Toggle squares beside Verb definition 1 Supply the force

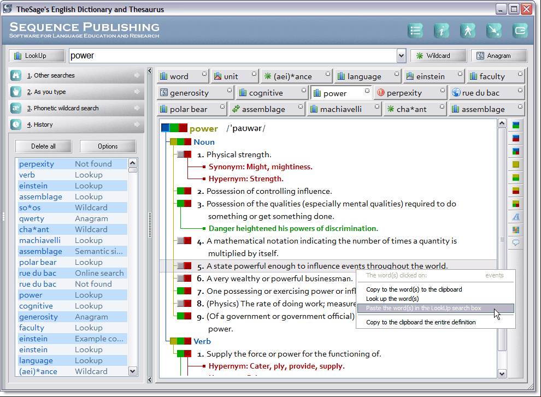click(x=184, y=354)
